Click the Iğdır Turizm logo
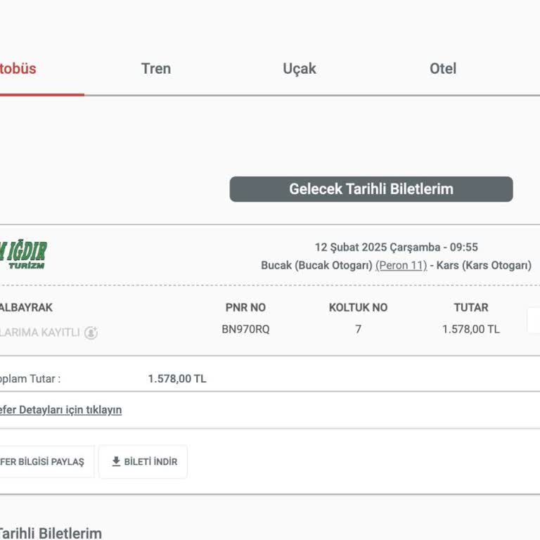 coord(23,254)
